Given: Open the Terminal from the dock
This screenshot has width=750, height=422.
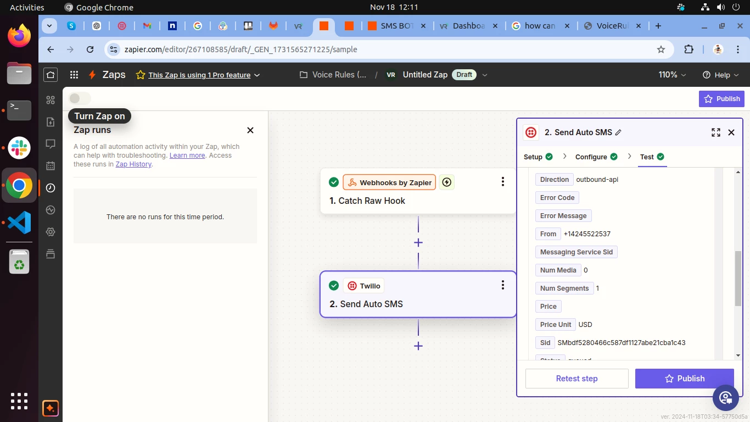Looking at the screenshot, I should tap(19, 110).
